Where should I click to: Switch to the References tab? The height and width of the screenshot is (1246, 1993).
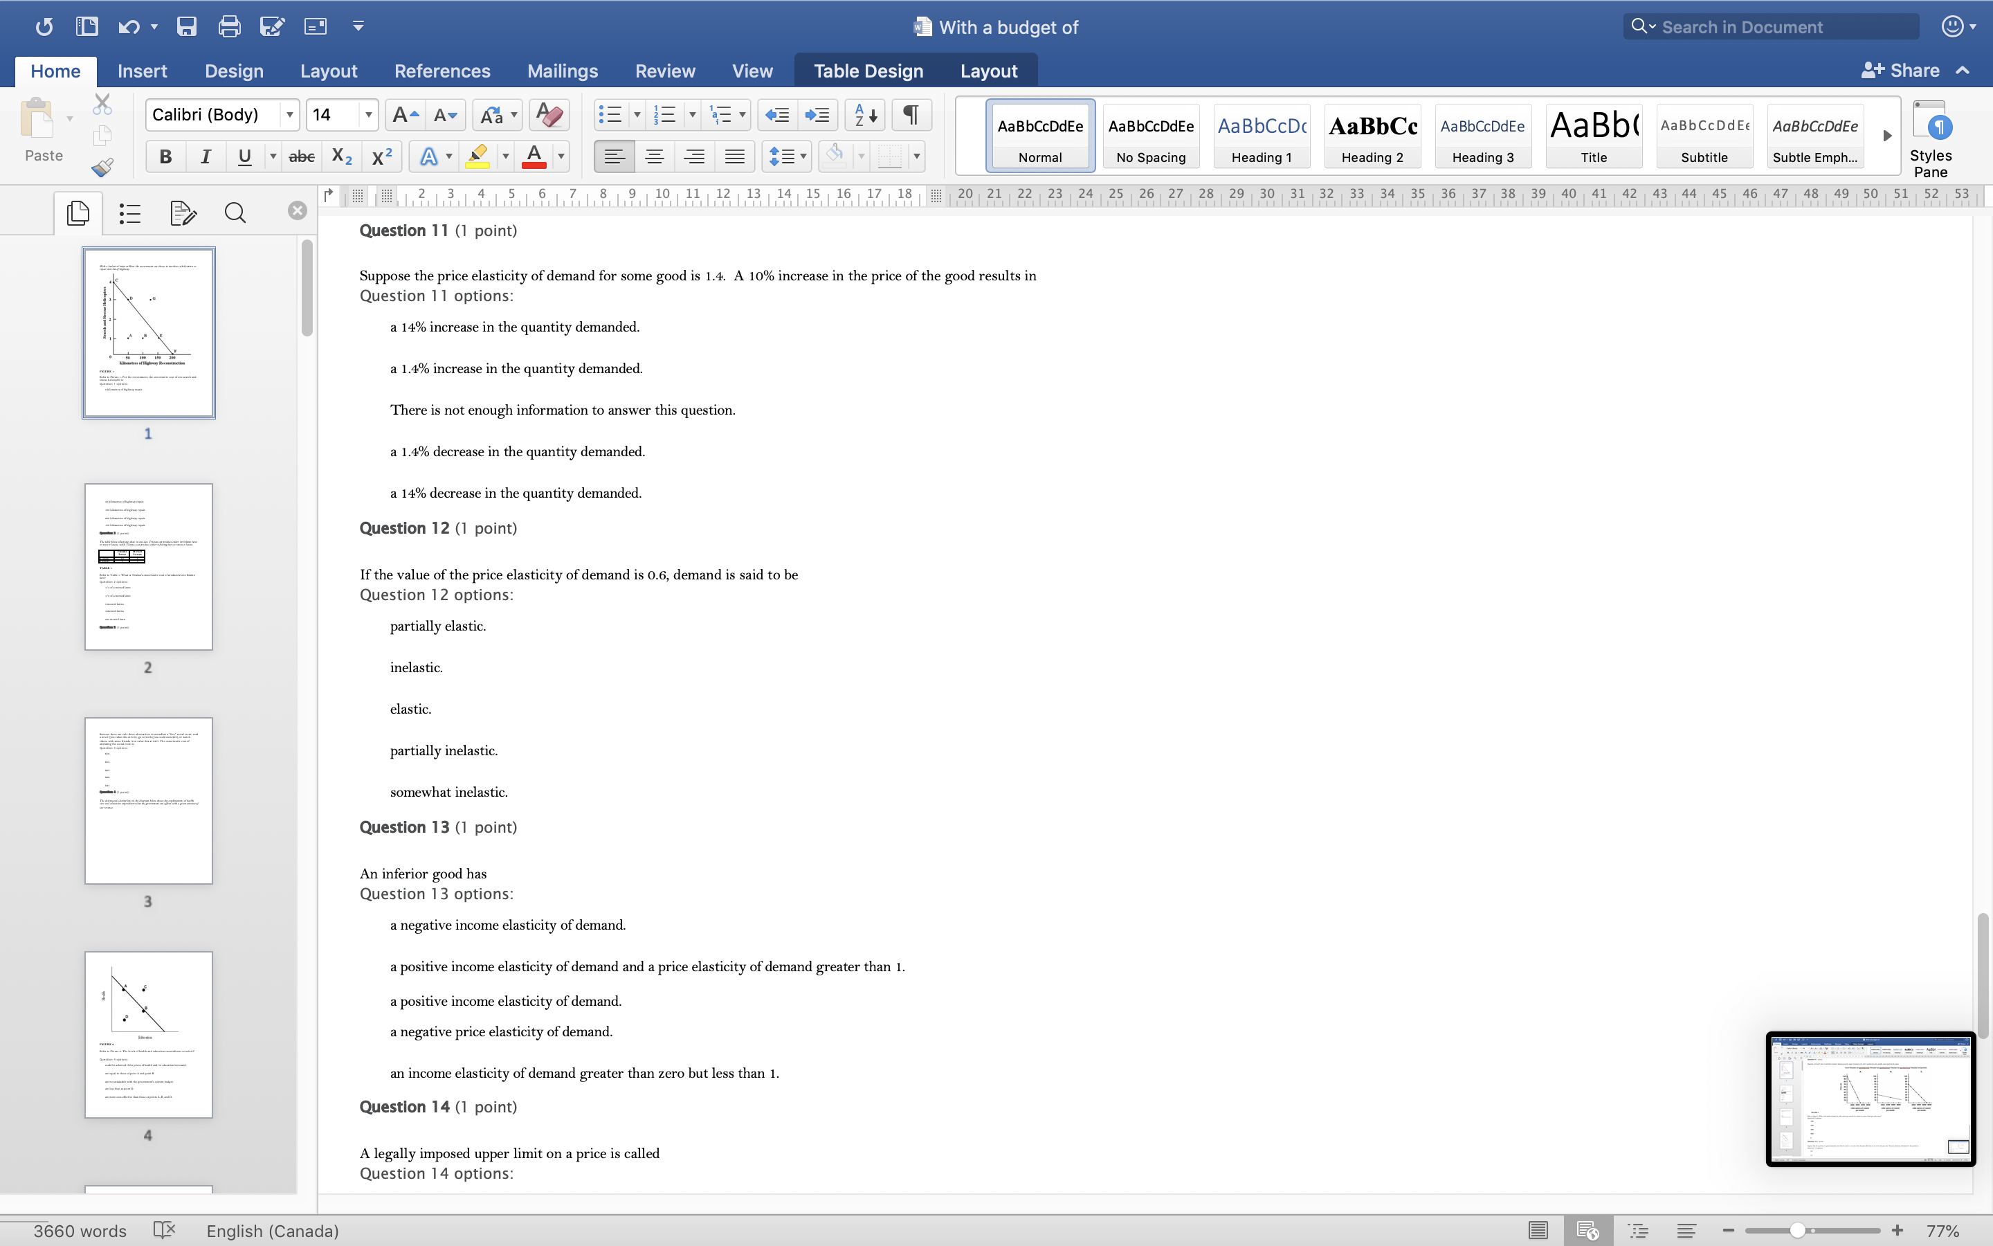[x=442, y=71]
